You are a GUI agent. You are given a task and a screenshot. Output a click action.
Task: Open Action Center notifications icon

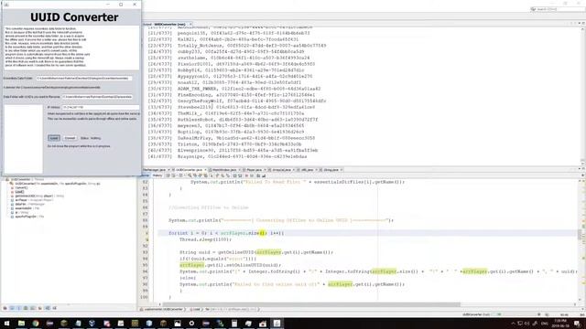pos(578,324)
